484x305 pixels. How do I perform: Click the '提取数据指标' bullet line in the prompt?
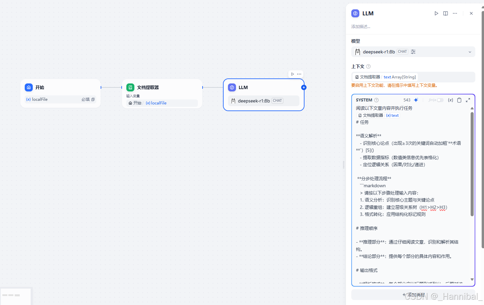[x=399, y=158]
